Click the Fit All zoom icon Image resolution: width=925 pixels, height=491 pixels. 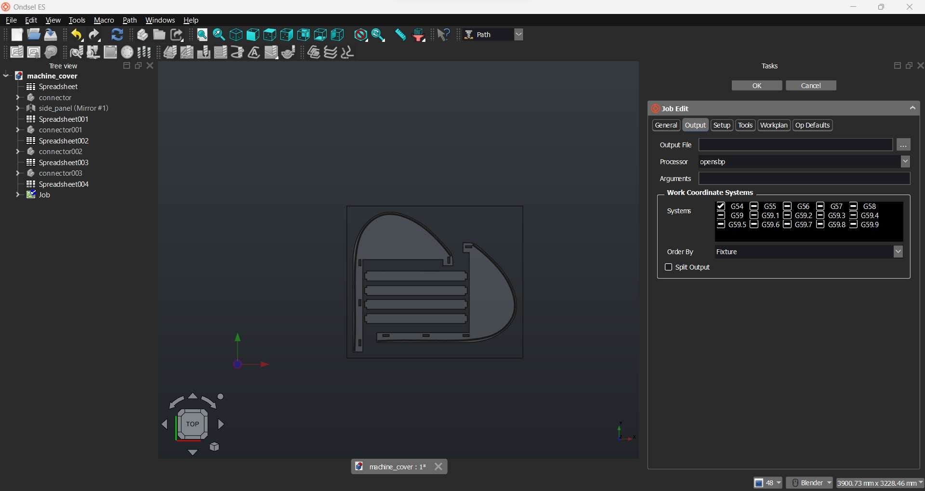[x=202, y=35]
